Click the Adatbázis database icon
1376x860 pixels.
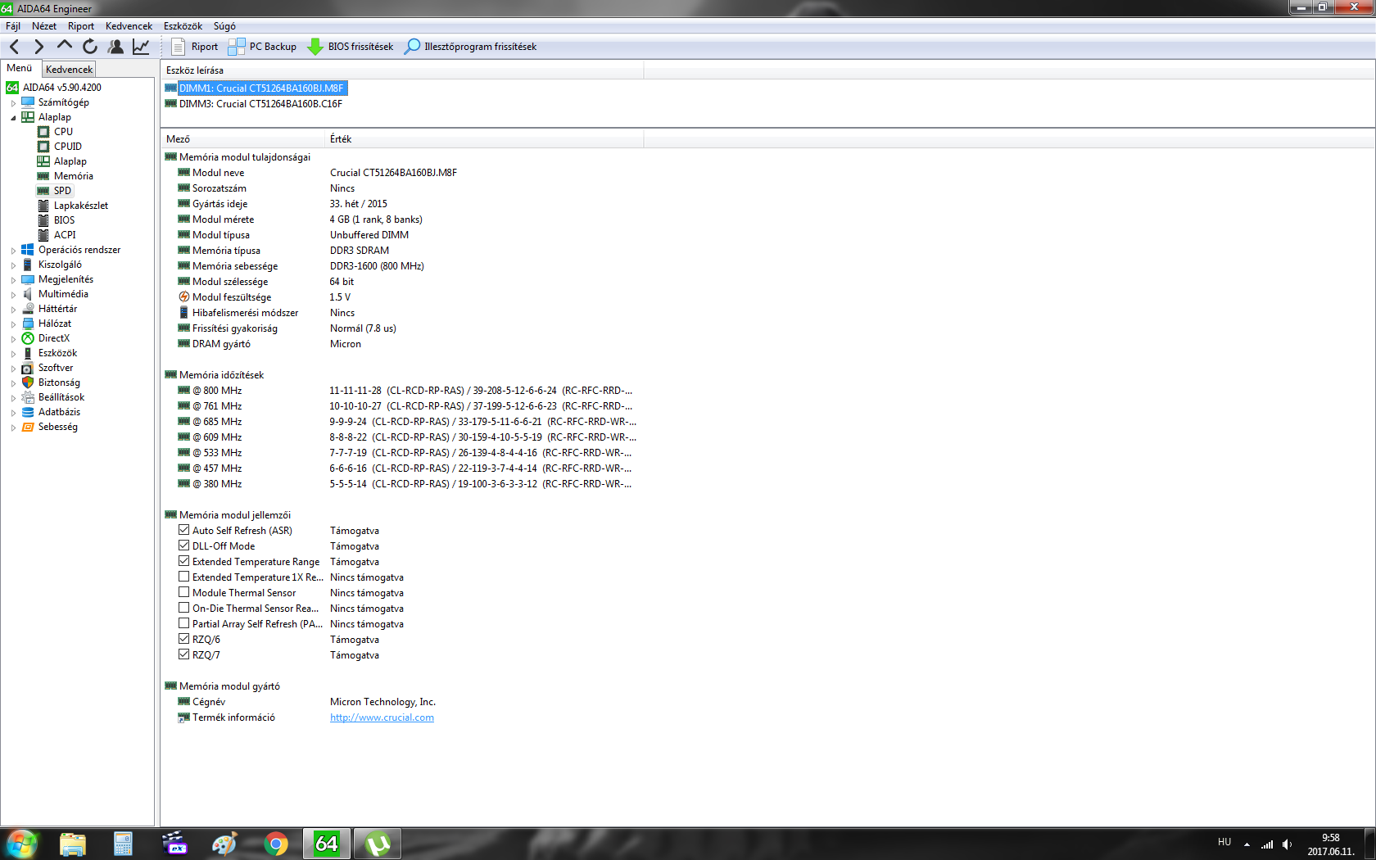click(x=28, y=411)
